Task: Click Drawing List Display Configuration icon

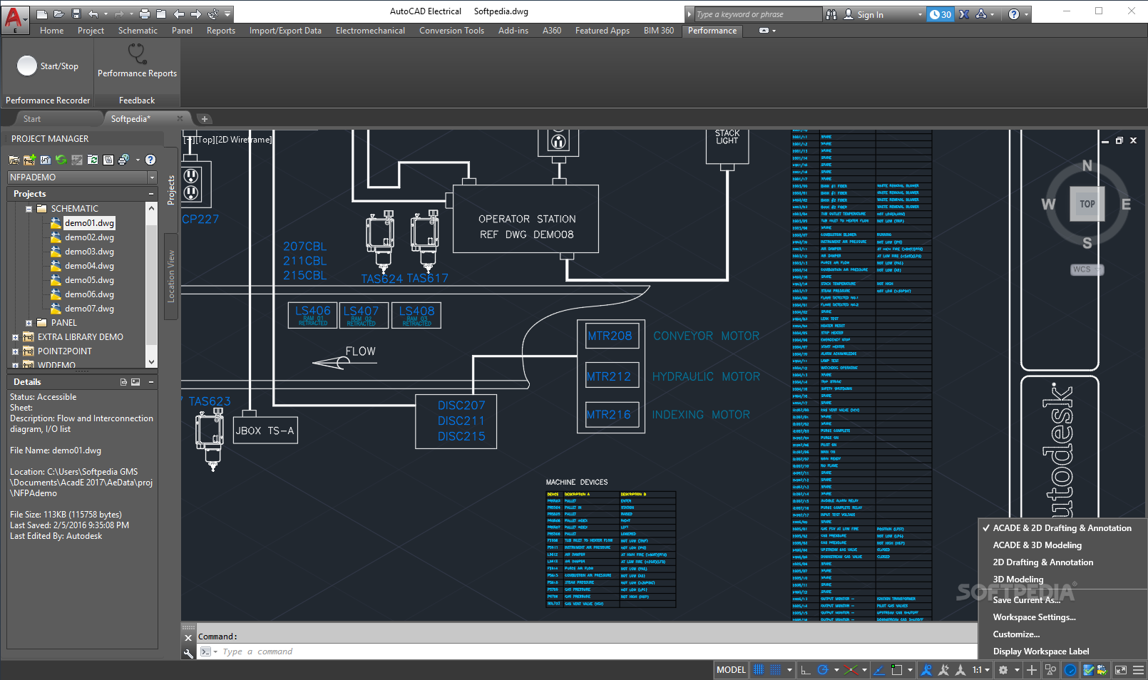Action: 108,160
